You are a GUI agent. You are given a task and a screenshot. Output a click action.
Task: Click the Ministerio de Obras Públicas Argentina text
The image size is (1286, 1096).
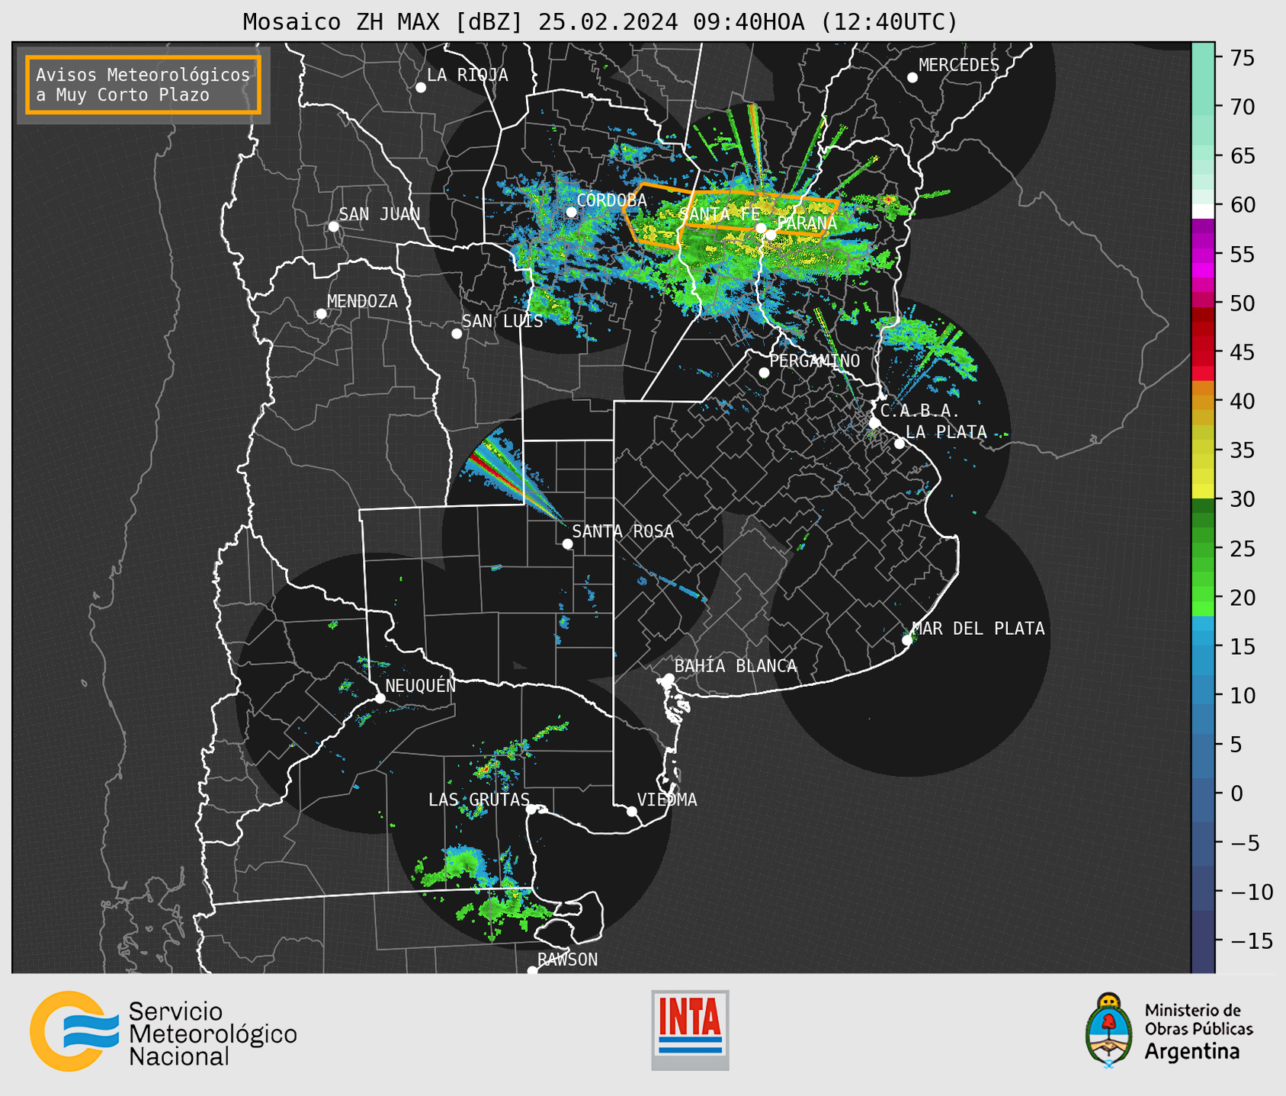(1198, 1031)
